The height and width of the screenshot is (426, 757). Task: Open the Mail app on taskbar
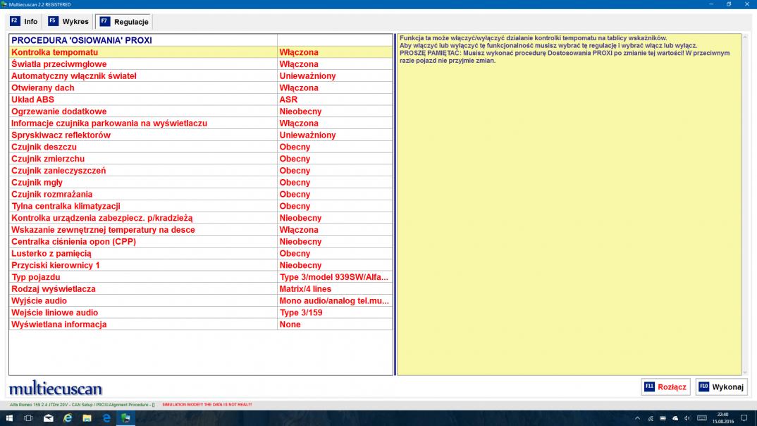(48, 418)
